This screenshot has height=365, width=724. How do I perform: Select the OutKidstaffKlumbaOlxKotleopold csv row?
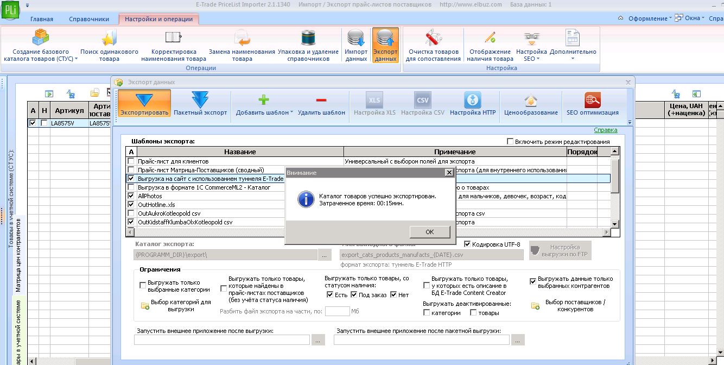pyautogui.click(x=369, y=222)
